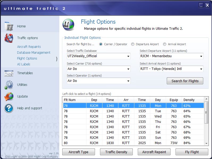Open the Select Departure Airport dropdown
212x159 pixels.
(172, 56)
